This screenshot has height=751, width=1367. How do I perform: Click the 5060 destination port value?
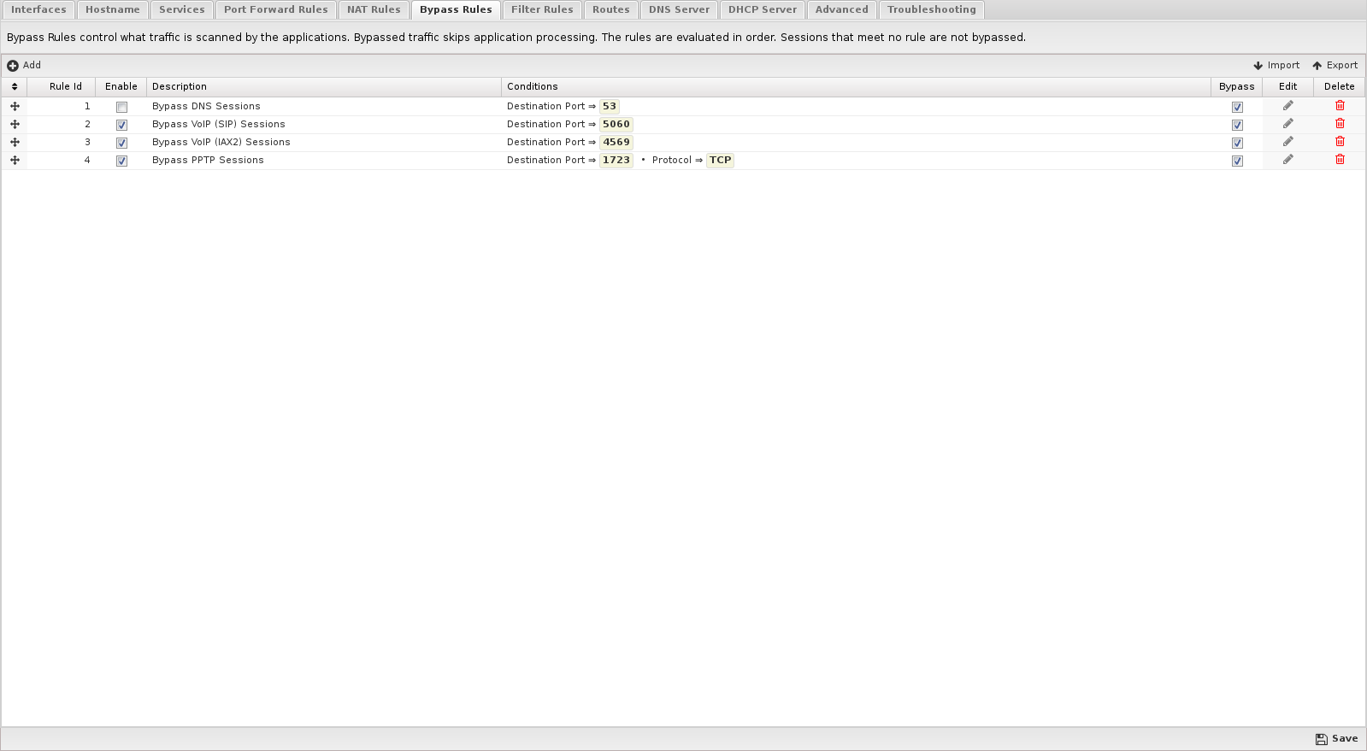[616, 124]
